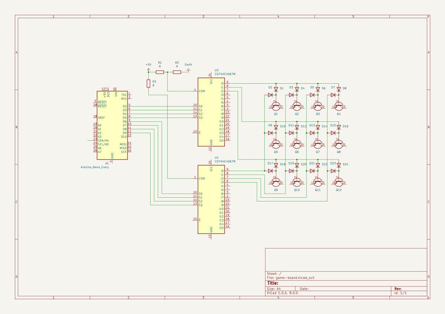
Task: Click the Arduino_Nano_Every value label
Action: click(x=95, y=167)
